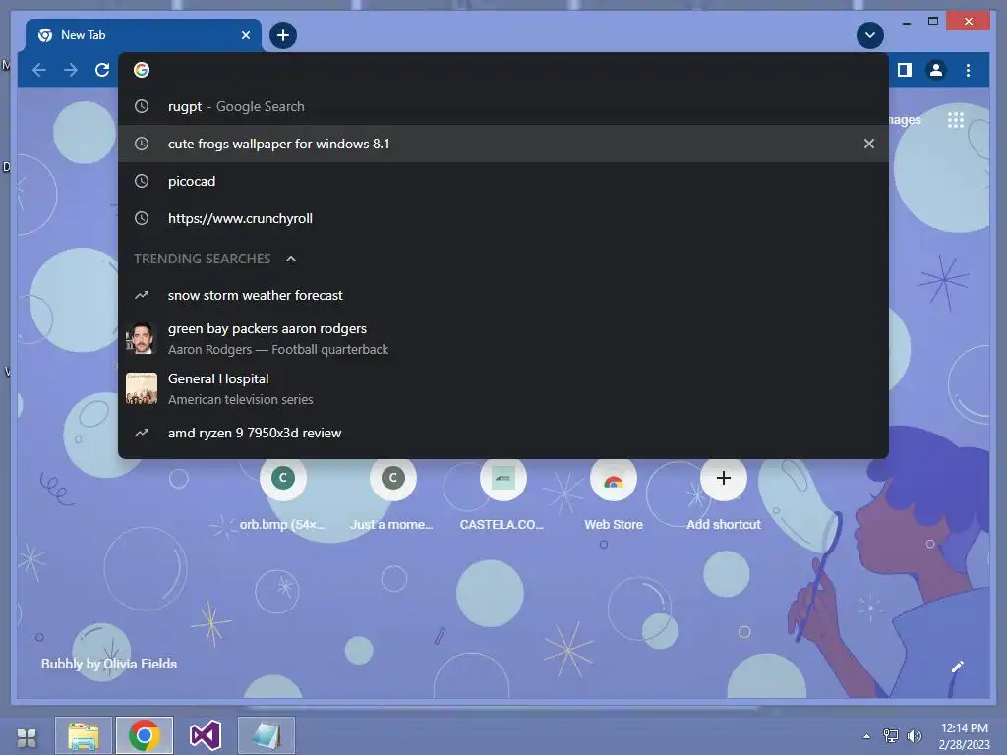The image size is (1007, 755).
Task: Select green bay packers aaron rodgers suggestion
Action: point(503,338)
